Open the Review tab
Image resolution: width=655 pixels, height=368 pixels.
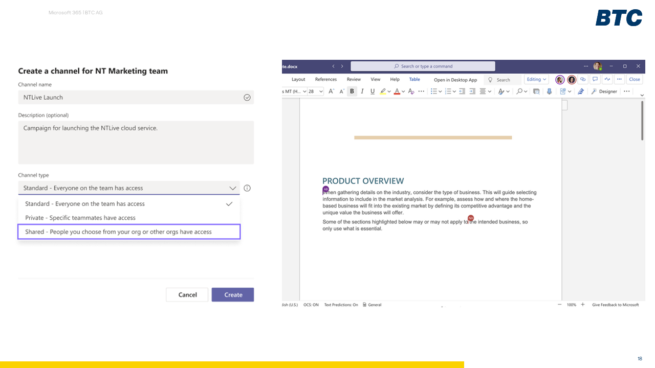click(x=354, y=80)
